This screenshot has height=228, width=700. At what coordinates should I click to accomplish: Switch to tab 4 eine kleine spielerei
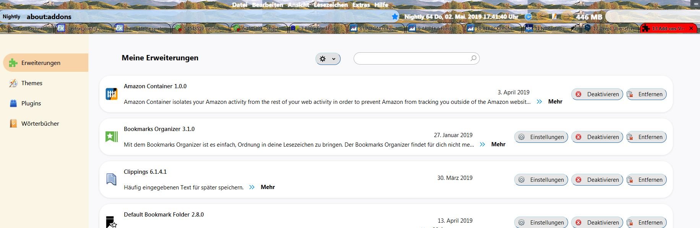point(141,28)
